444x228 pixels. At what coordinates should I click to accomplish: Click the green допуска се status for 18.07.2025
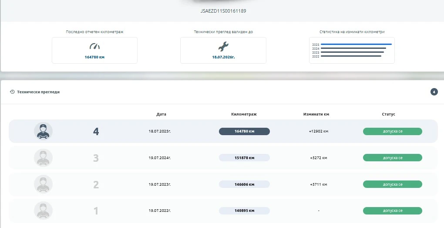click(392, 131)
